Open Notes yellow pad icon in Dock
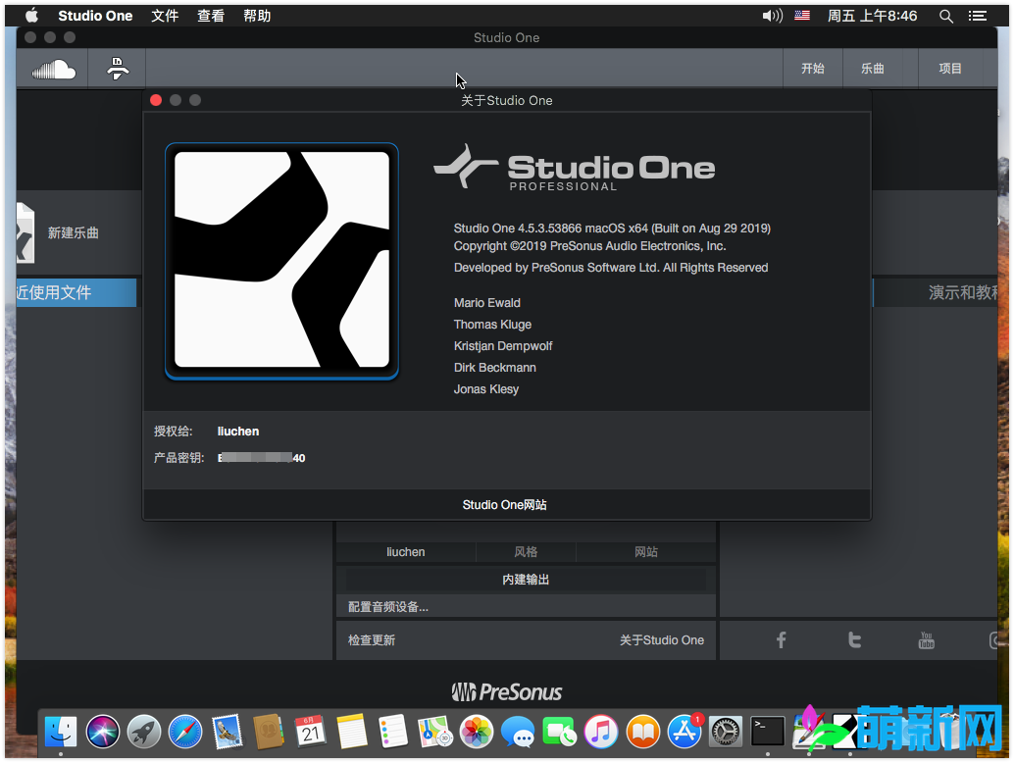The height and width of the screenshot is (763, 1014). [352, 732]
